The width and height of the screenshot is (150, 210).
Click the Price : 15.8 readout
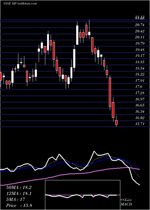click(x=19, y=205)
